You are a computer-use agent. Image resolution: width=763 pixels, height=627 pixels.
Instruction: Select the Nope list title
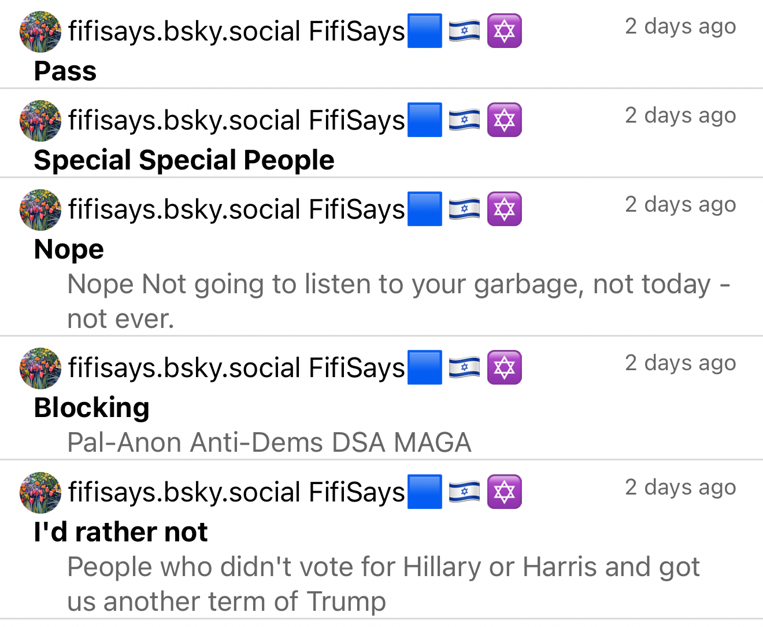click(x=69, y=249)
